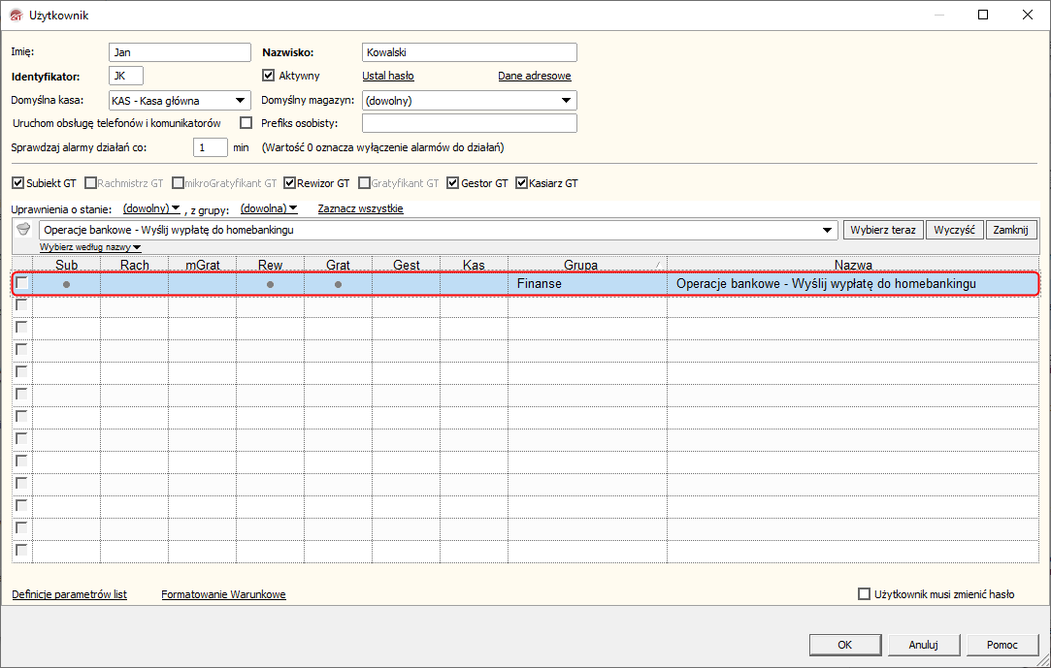Enable the Gestor GT module checkbox

(452, 182)
